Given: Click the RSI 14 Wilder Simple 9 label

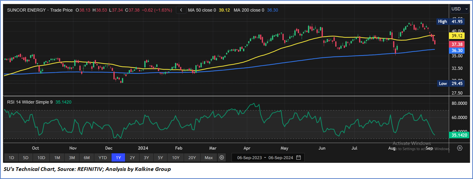Looking at the screenshot, I should pos(30,102).
